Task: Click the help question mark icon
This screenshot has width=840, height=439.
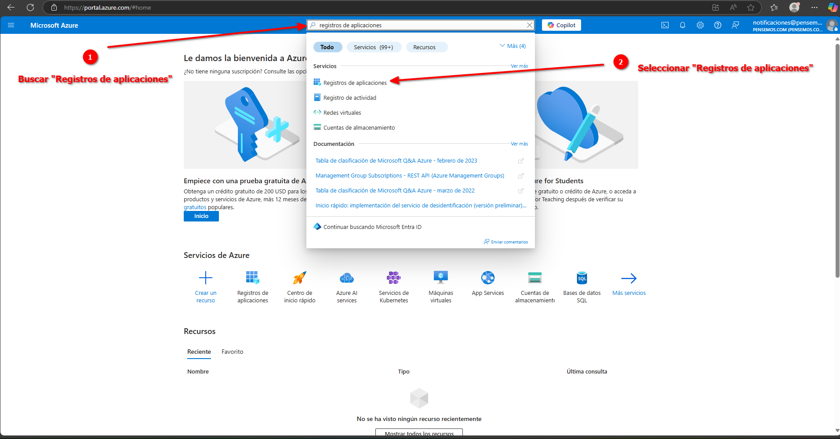Action: 718,25
